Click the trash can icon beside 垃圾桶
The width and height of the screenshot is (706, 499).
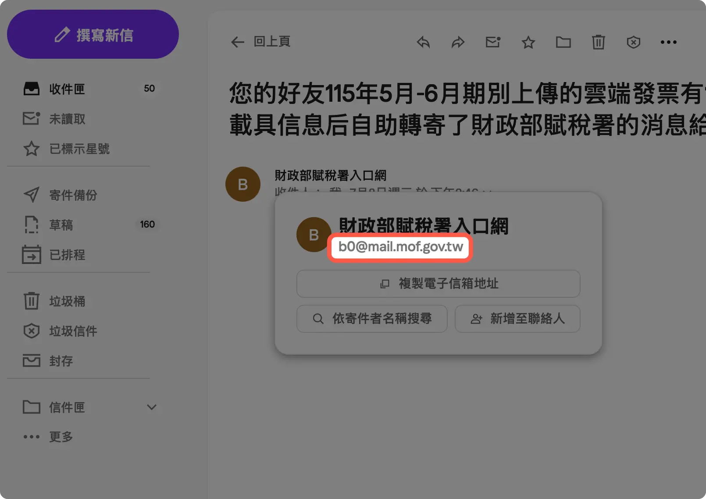click(x=32, y=301)
